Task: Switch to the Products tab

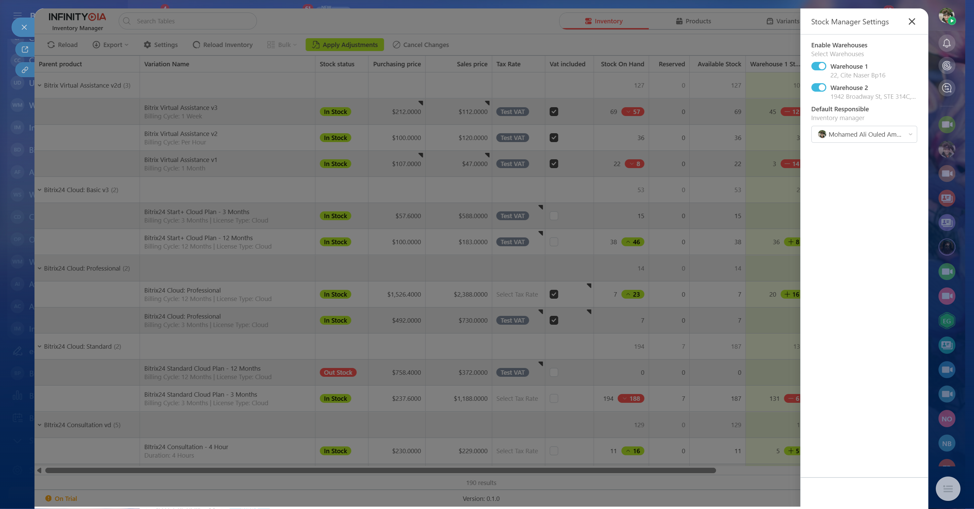Action: 693,21
